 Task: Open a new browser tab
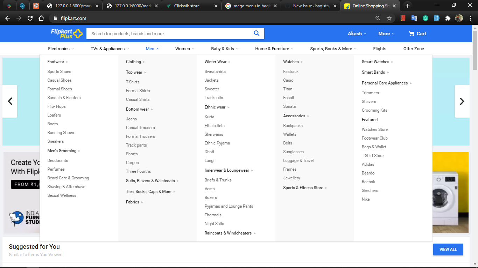[408, 6]
